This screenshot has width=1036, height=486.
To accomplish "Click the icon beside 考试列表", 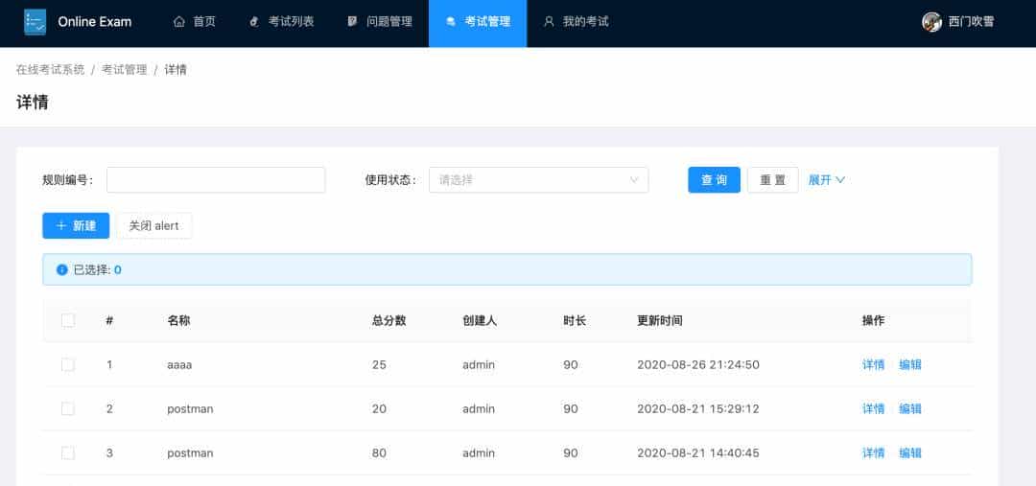I will click(254, 22).
